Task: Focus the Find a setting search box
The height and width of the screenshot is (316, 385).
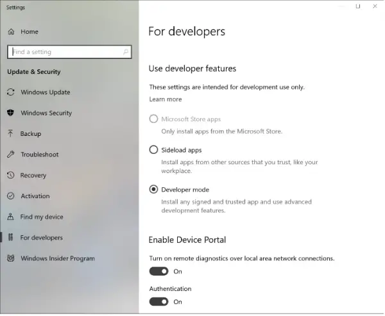Action: [x=69, y=52]
